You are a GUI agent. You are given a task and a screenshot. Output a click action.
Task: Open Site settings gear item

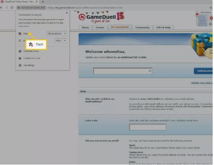27,65
